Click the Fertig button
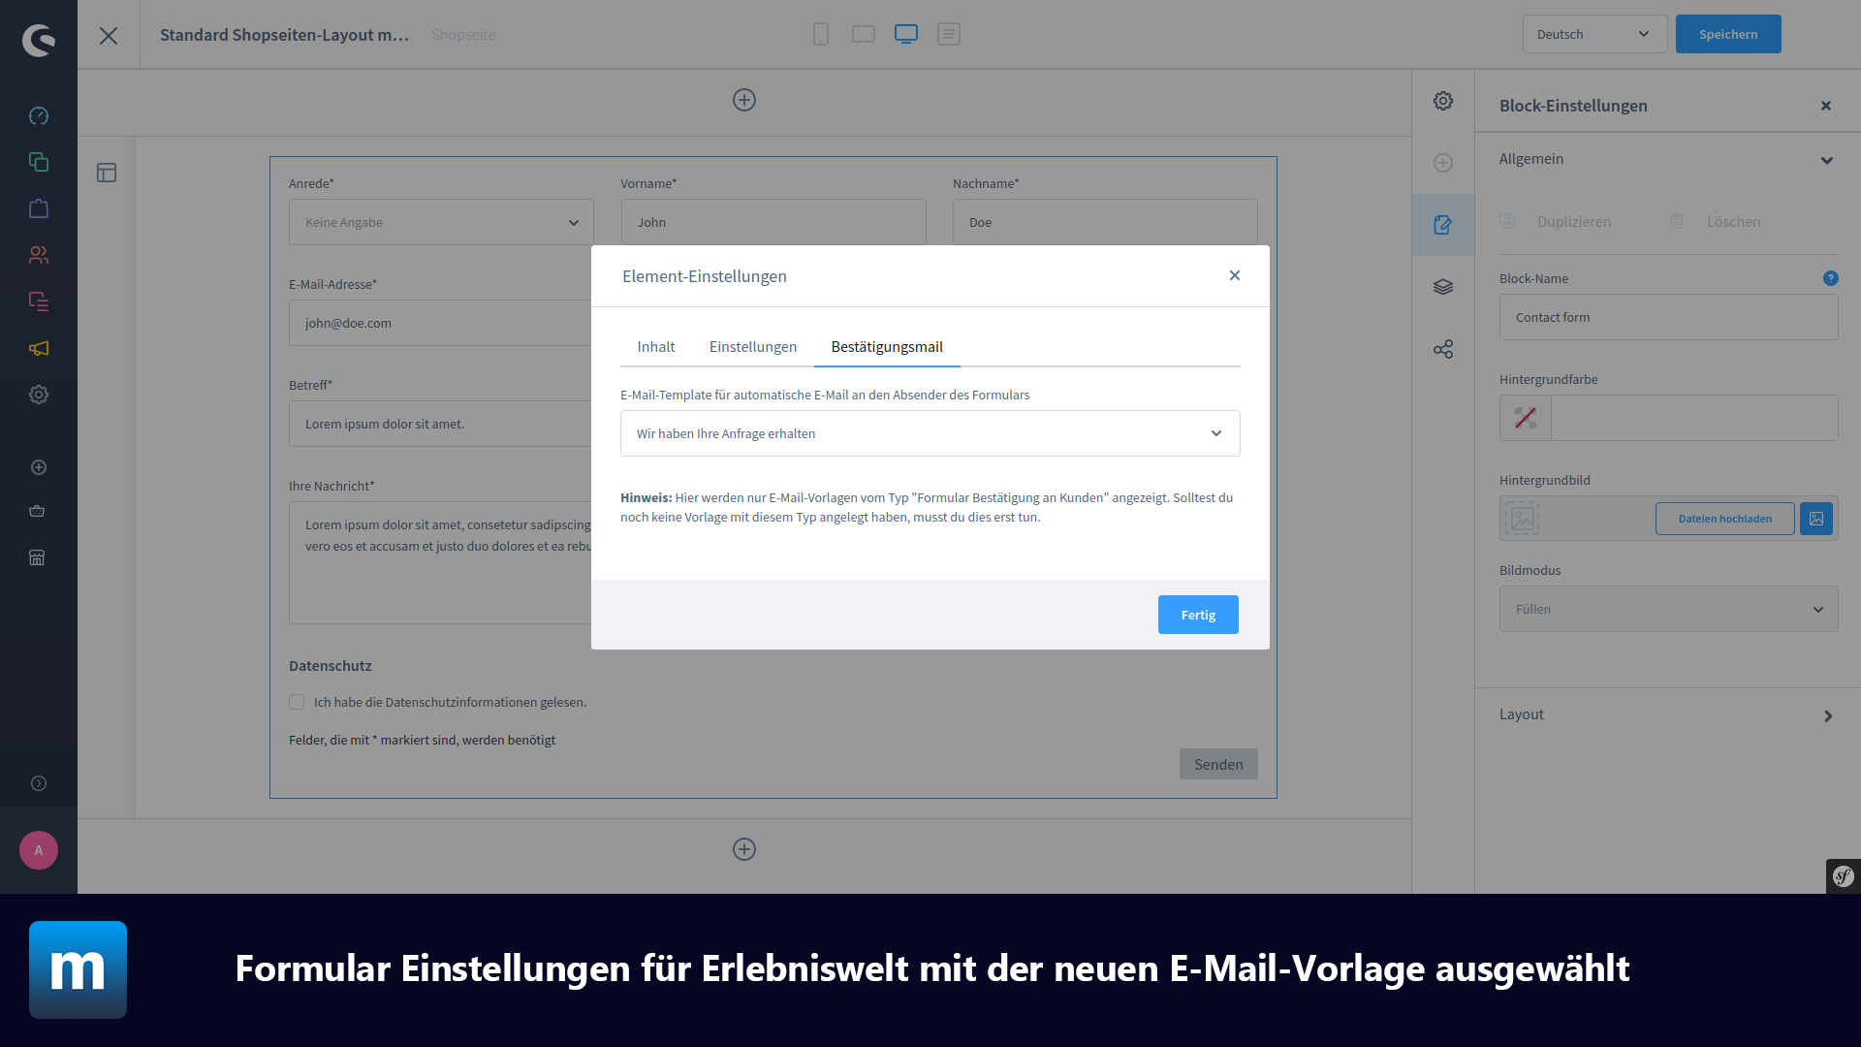This screenshot has width=1861, height=1047. [x=1198, y=615]
